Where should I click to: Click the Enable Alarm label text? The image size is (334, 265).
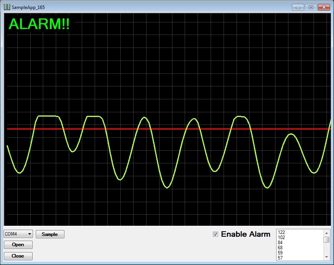(246, 234)
